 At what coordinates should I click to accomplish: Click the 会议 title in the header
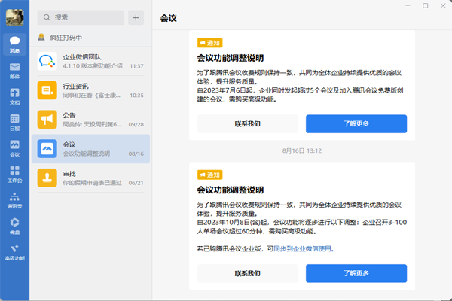pos(168,18)
